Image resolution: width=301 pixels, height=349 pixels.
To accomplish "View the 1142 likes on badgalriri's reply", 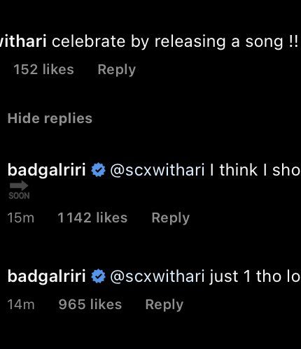I will click(x=92, y=218).
